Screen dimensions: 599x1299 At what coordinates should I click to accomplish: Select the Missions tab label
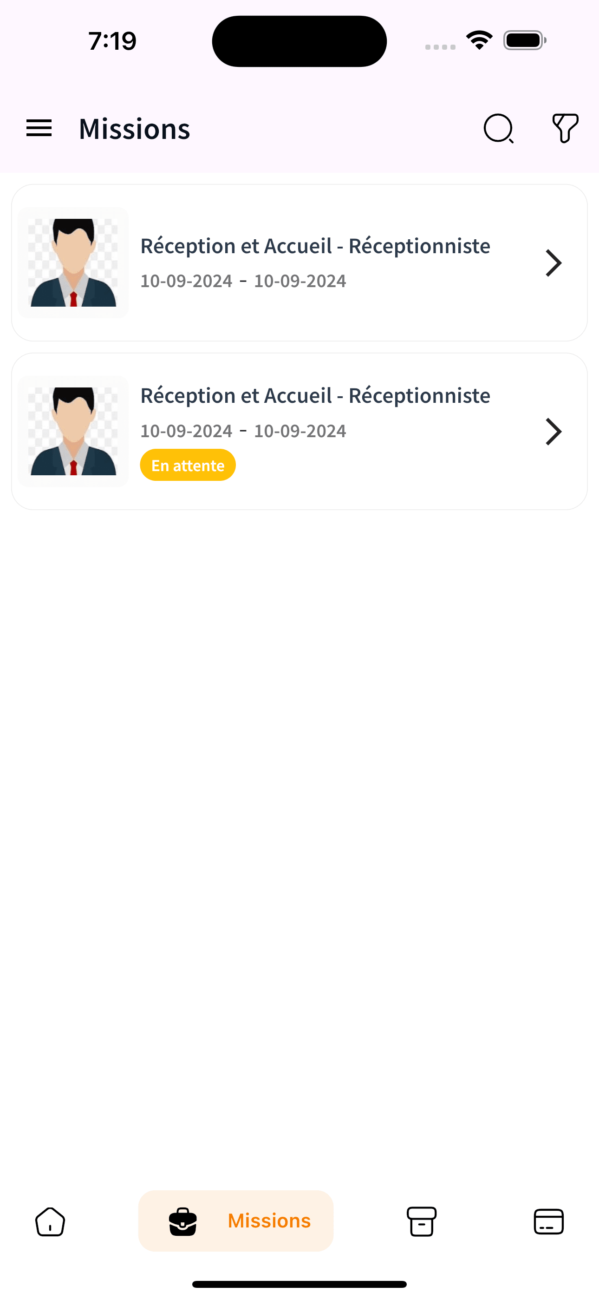(x=269, y=1221)
